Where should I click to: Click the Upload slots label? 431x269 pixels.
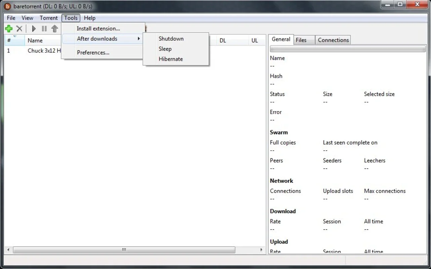338,191
